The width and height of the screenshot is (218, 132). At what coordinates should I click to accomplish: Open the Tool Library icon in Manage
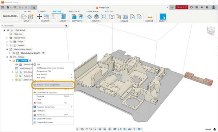click(118, 17)
